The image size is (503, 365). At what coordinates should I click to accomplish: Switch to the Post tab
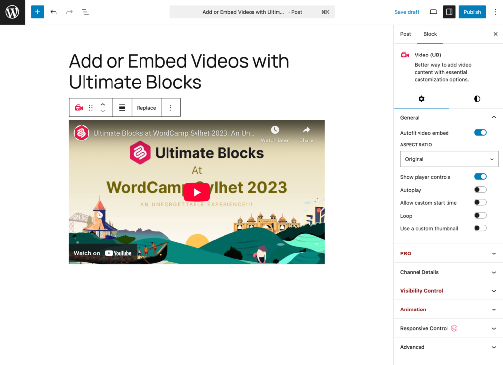tap(405, 34)
